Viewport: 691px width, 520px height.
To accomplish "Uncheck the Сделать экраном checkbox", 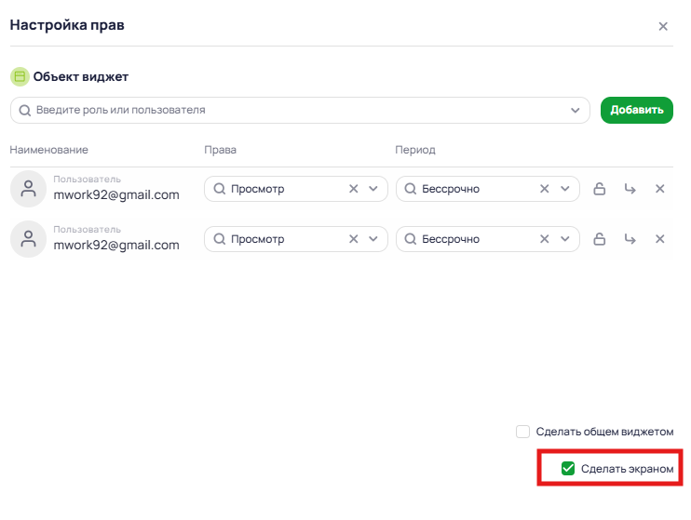I will point(568,469).
